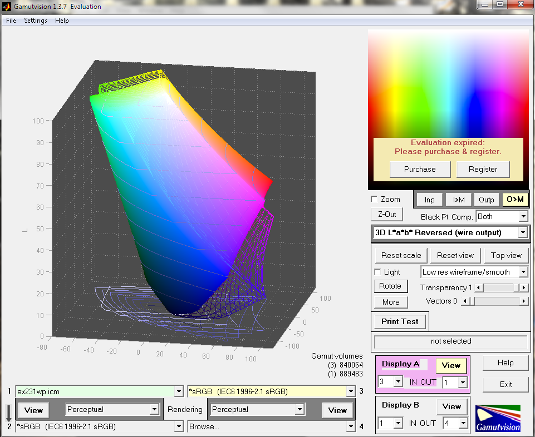Click the 'not selected' status field

451,341
